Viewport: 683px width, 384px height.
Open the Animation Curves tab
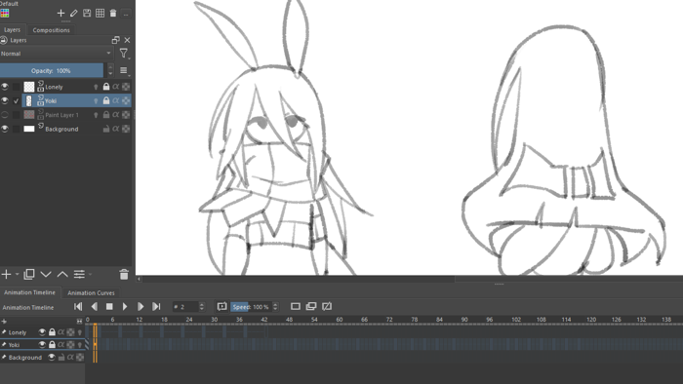pos(91,292)
